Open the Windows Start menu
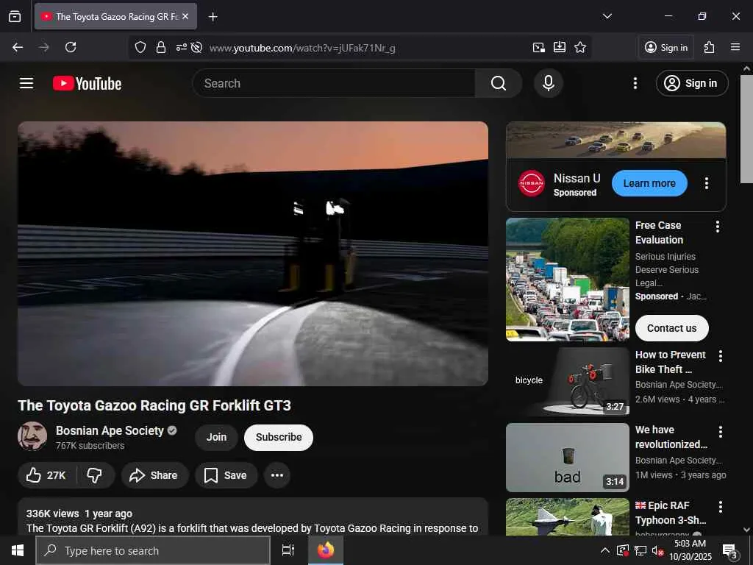The image size is (753, 565). [18, 550]
